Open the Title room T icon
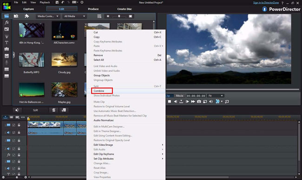This screenshot has width=302, height=180. (x=7, y=43)
